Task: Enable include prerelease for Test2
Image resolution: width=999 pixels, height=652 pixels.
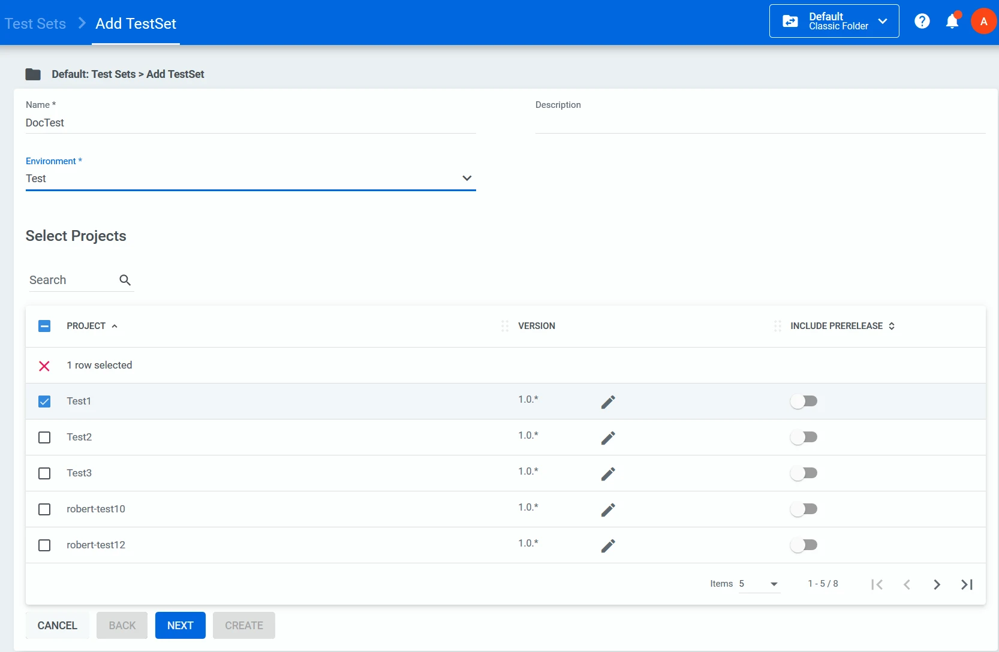Action: tap(804, 437)
